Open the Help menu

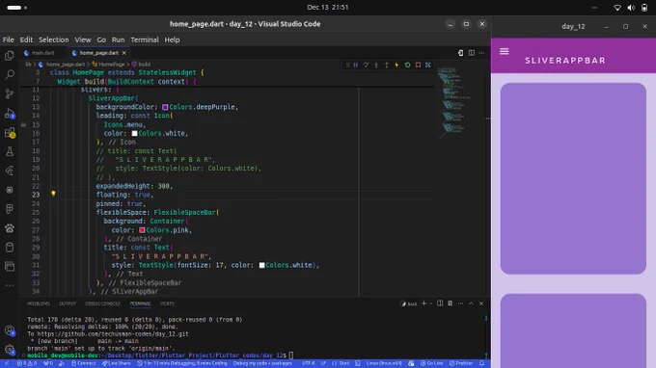point(172,39)
